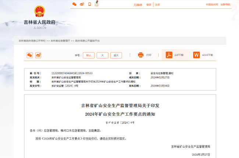The image size is (239, 158).
Task: Share via WeChat icon in article toolbar
Action: [x=30, y=55]
